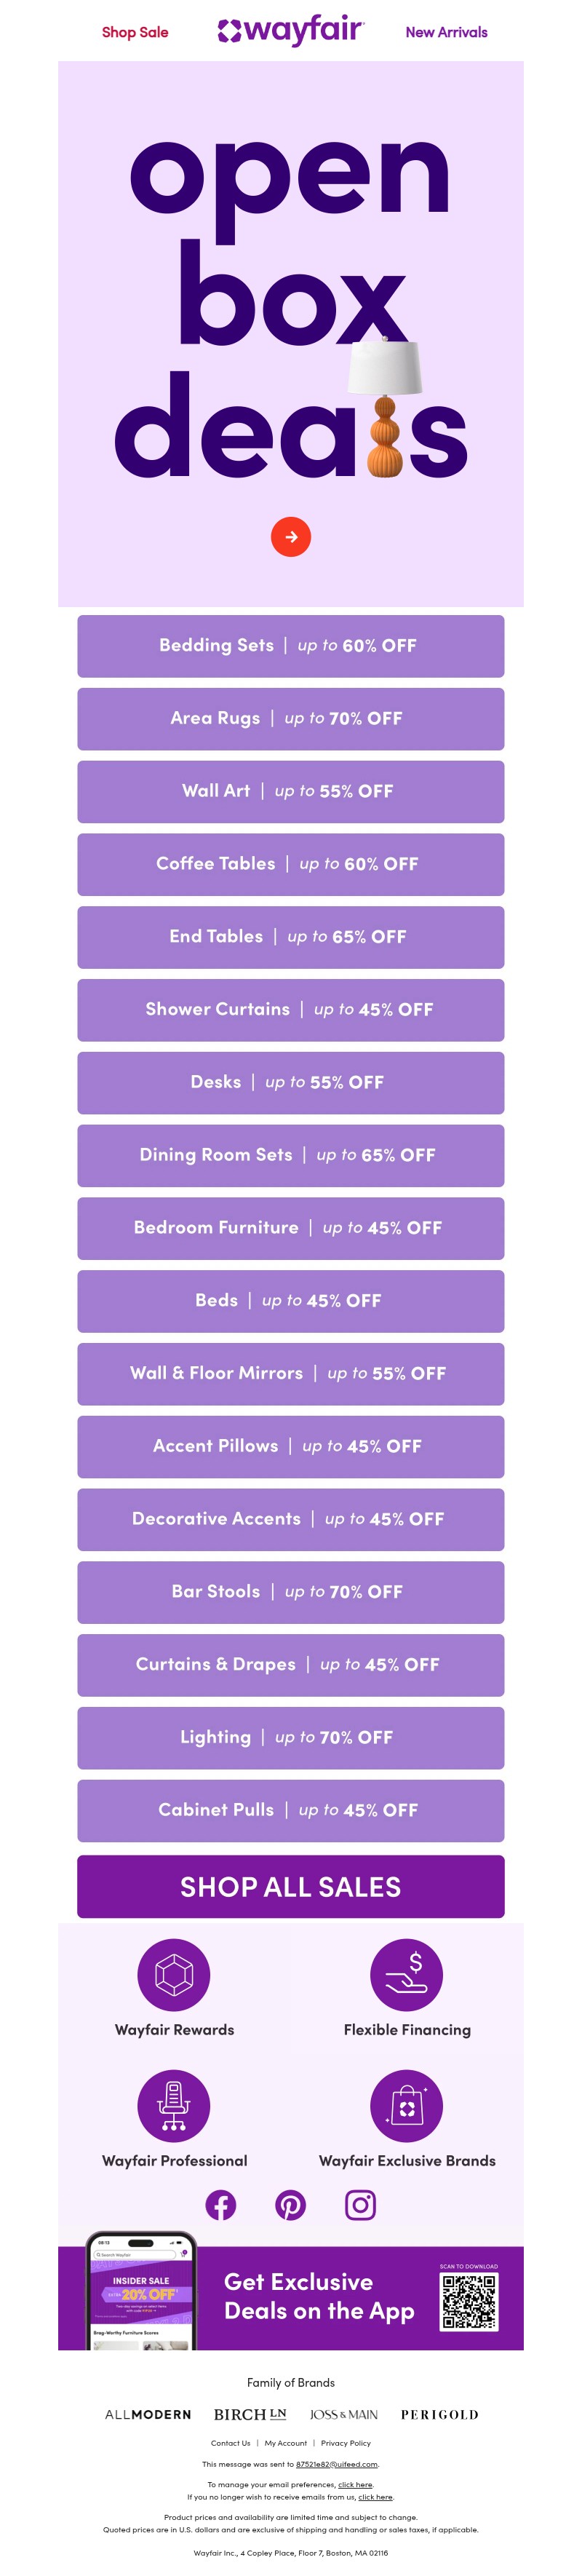Open Wayfair's Pinterest page icon
Viewport: 582px width, 2576px height.
point(291,2205)
